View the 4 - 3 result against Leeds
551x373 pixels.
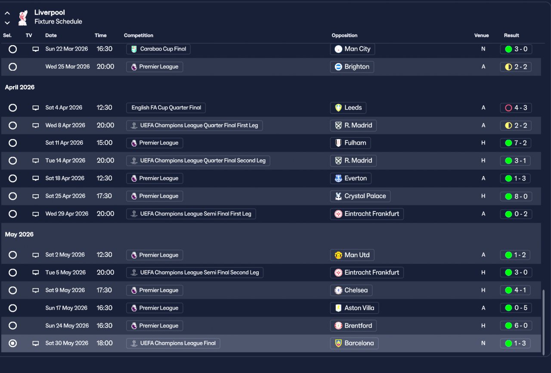click(x=516, y=108)
